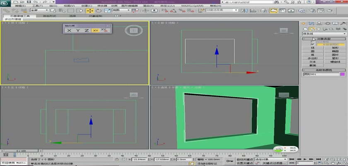Open the 视图 reference coordinate system dropdown
This screenshot has width=348, height=166.
pyautogui.click(x=121, y=10)
